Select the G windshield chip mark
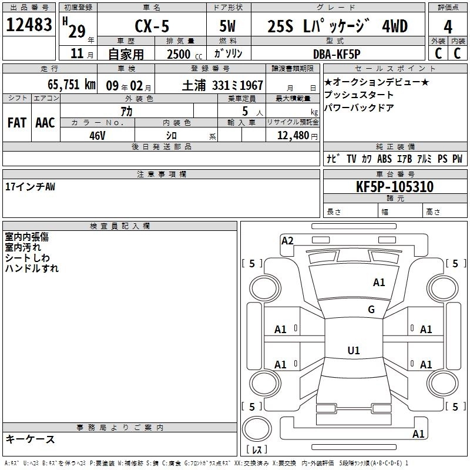The image size is (470, 470). 371,310
